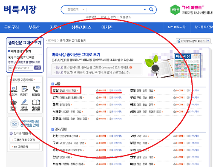Open HOME link for the 서대문 row

tap(101, 112)
